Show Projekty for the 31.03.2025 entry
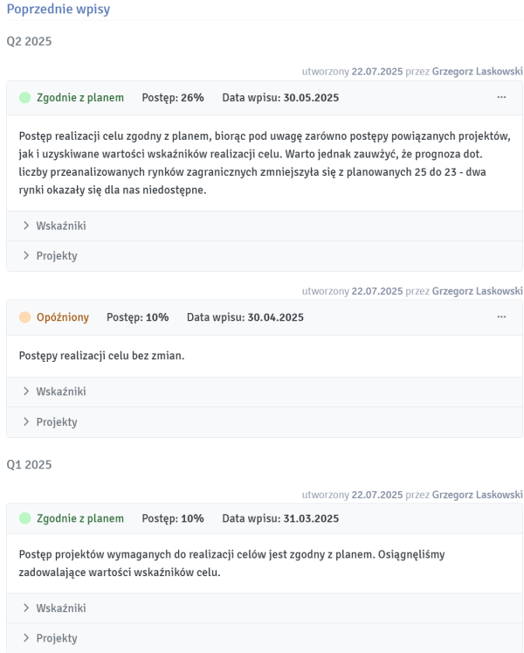The width and height of the screenshot is (524, 653). click(x=51, y=638)
